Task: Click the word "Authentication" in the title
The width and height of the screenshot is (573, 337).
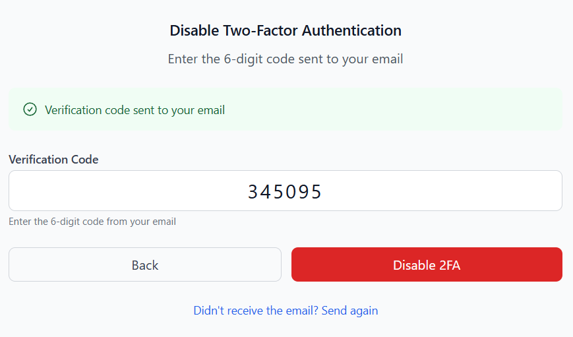Action: (x=351, y=30)
